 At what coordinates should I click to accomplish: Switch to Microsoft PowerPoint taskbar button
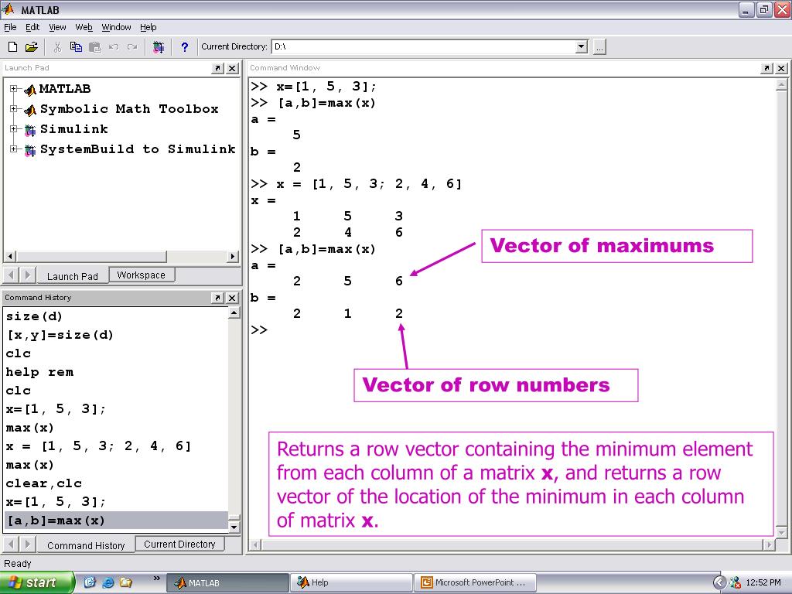coord(475,583)
